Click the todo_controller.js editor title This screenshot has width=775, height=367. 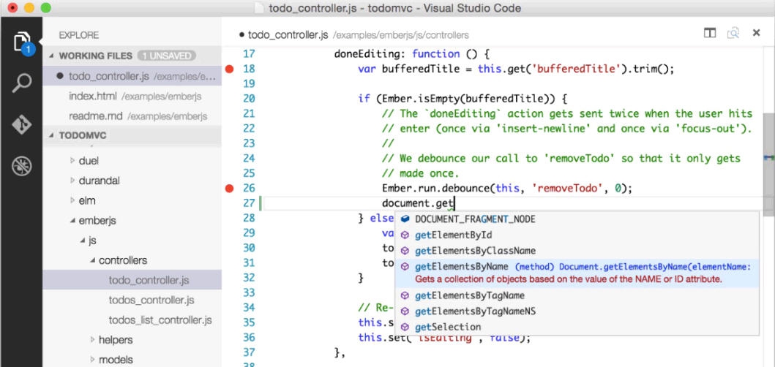(x=288, y=34)
